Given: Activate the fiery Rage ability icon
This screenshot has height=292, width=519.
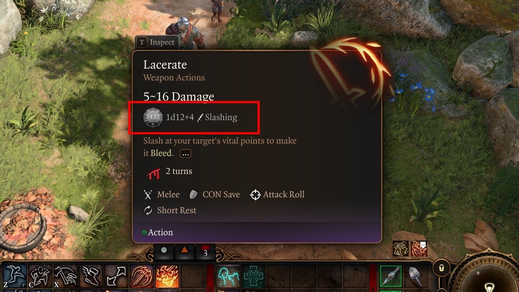Looking at the screenshot, I should 167,276.
